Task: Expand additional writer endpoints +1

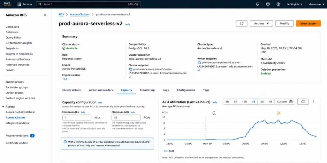Action: click(199, 70)
